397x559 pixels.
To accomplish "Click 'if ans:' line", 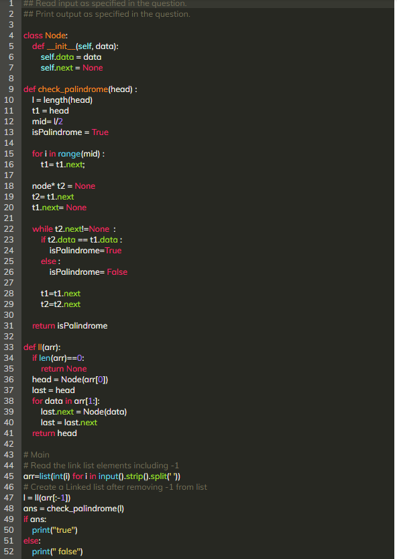I will point(35,519).
